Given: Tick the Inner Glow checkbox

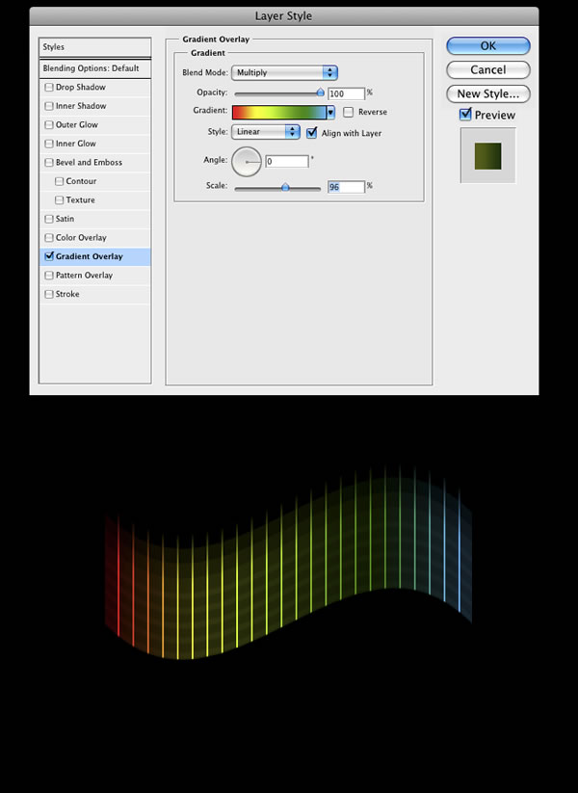Looking at the screenshot, I should [x=49, y=144].
